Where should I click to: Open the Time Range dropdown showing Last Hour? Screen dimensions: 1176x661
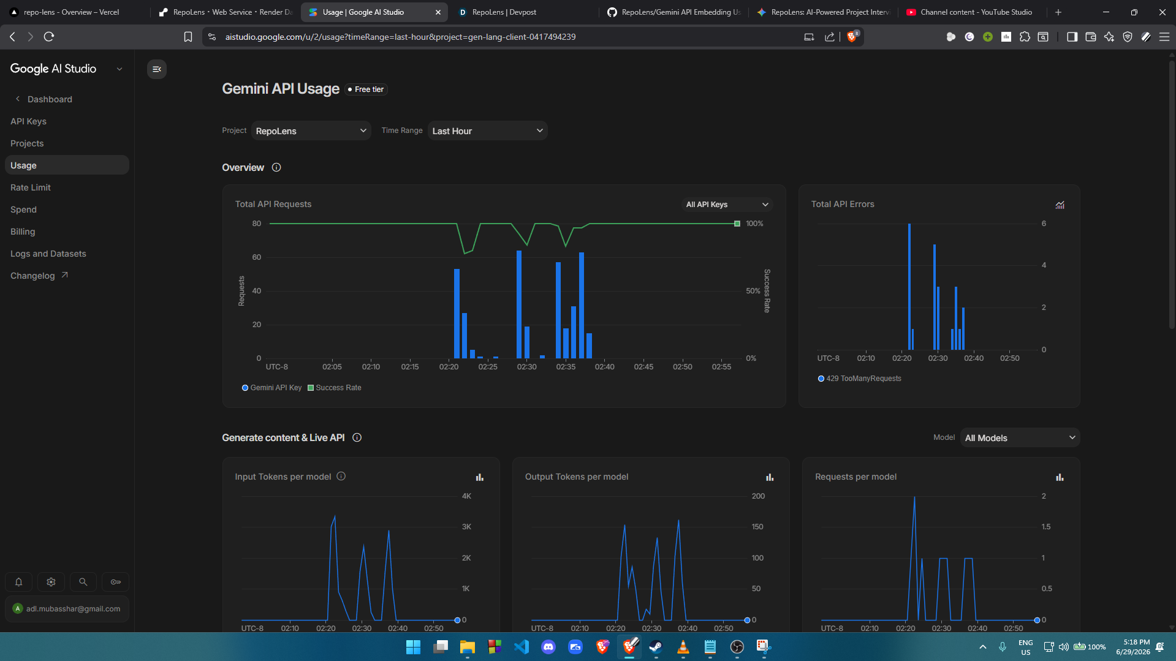pos(488,130)
